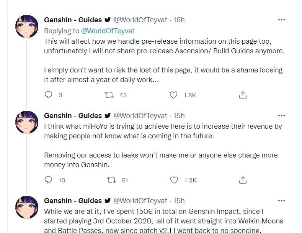Open the @WorldOfTeyvat link after Replying to
Image resolution: width=302 pixels, height=233 pixels.
[x=108, y=31]
